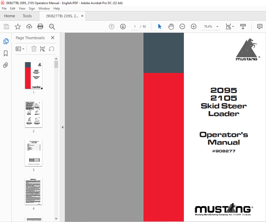Open the Attachments paperclip icon

6,65
